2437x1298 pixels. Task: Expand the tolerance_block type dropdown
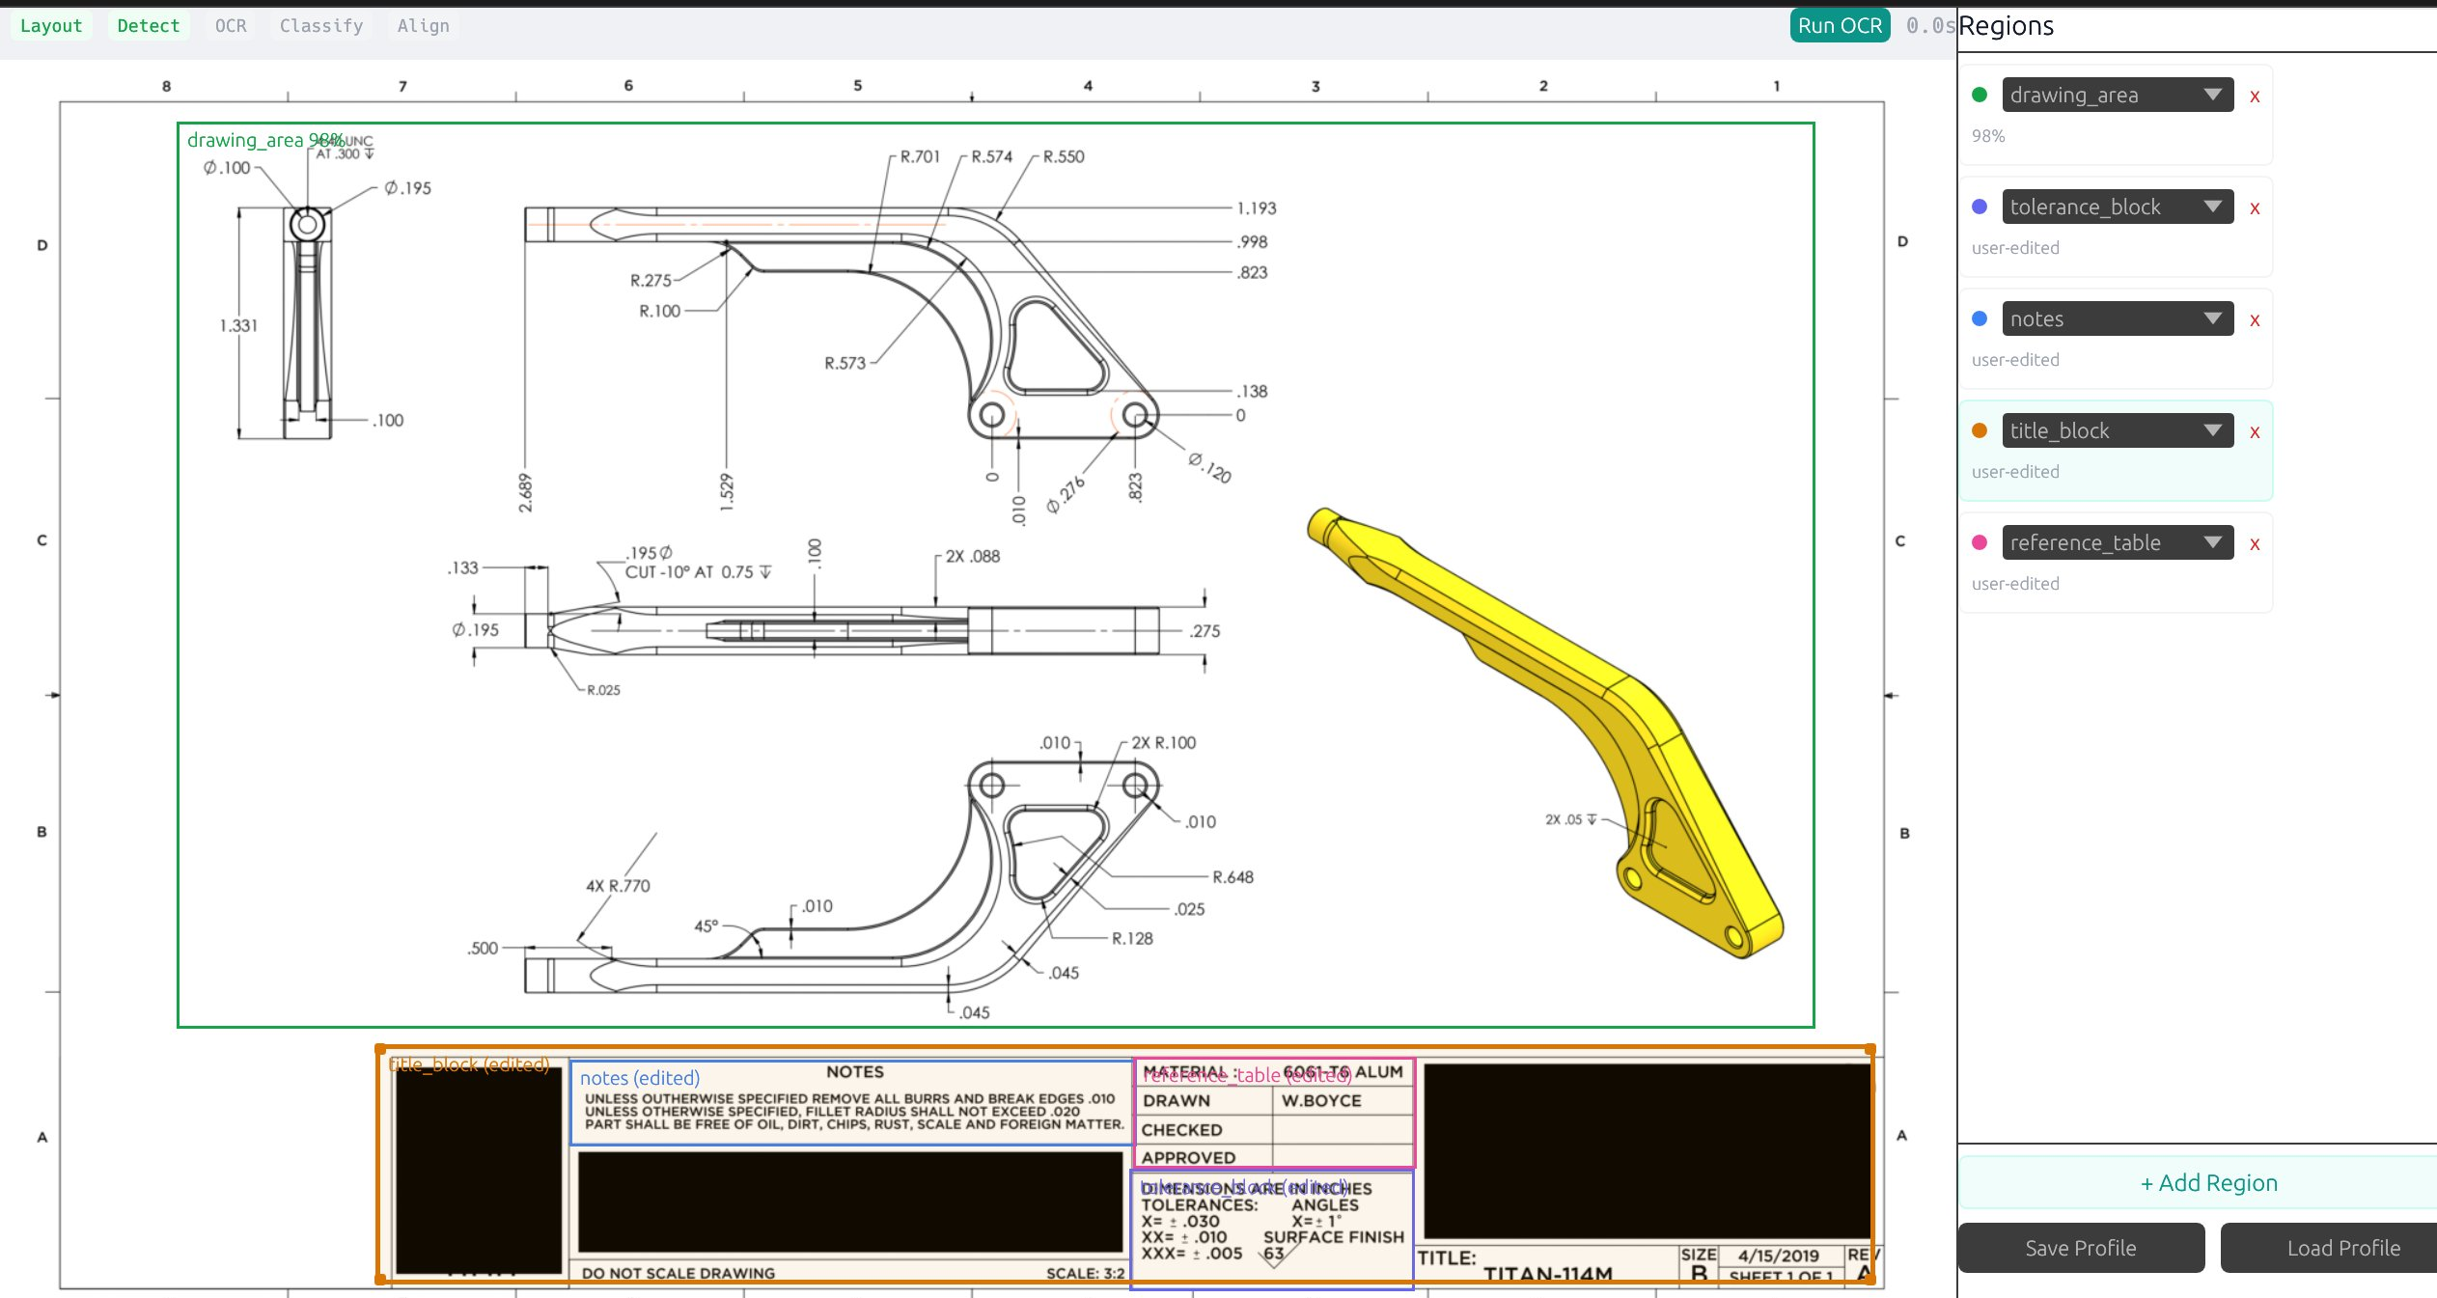[2117, 207]
